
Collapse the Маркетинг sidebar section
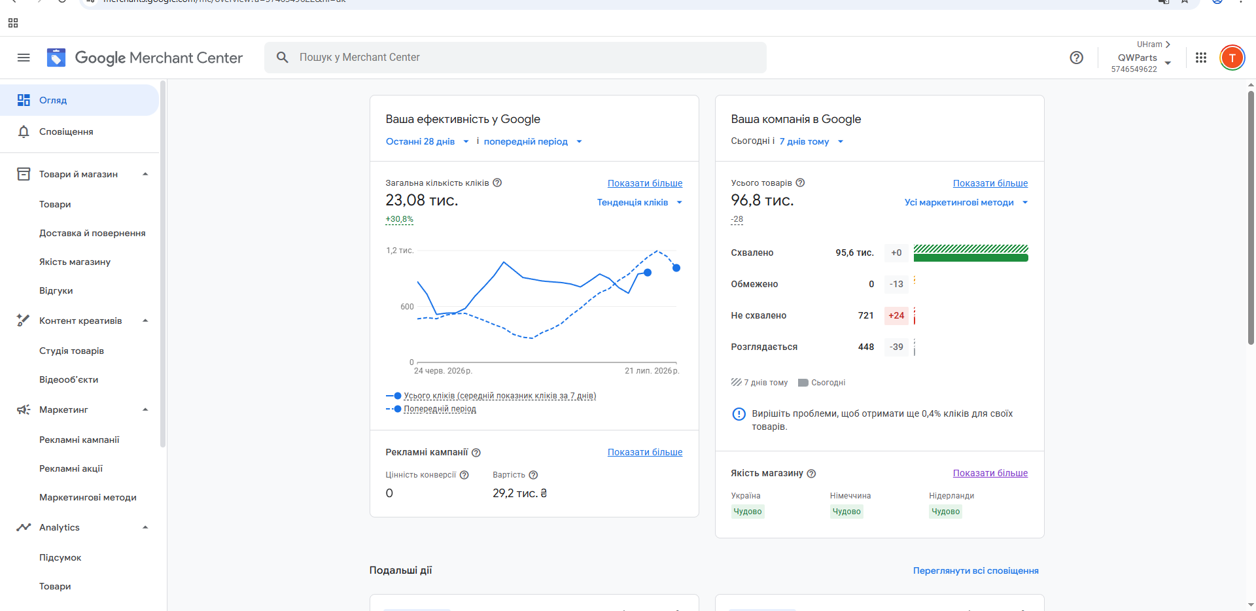145,410
